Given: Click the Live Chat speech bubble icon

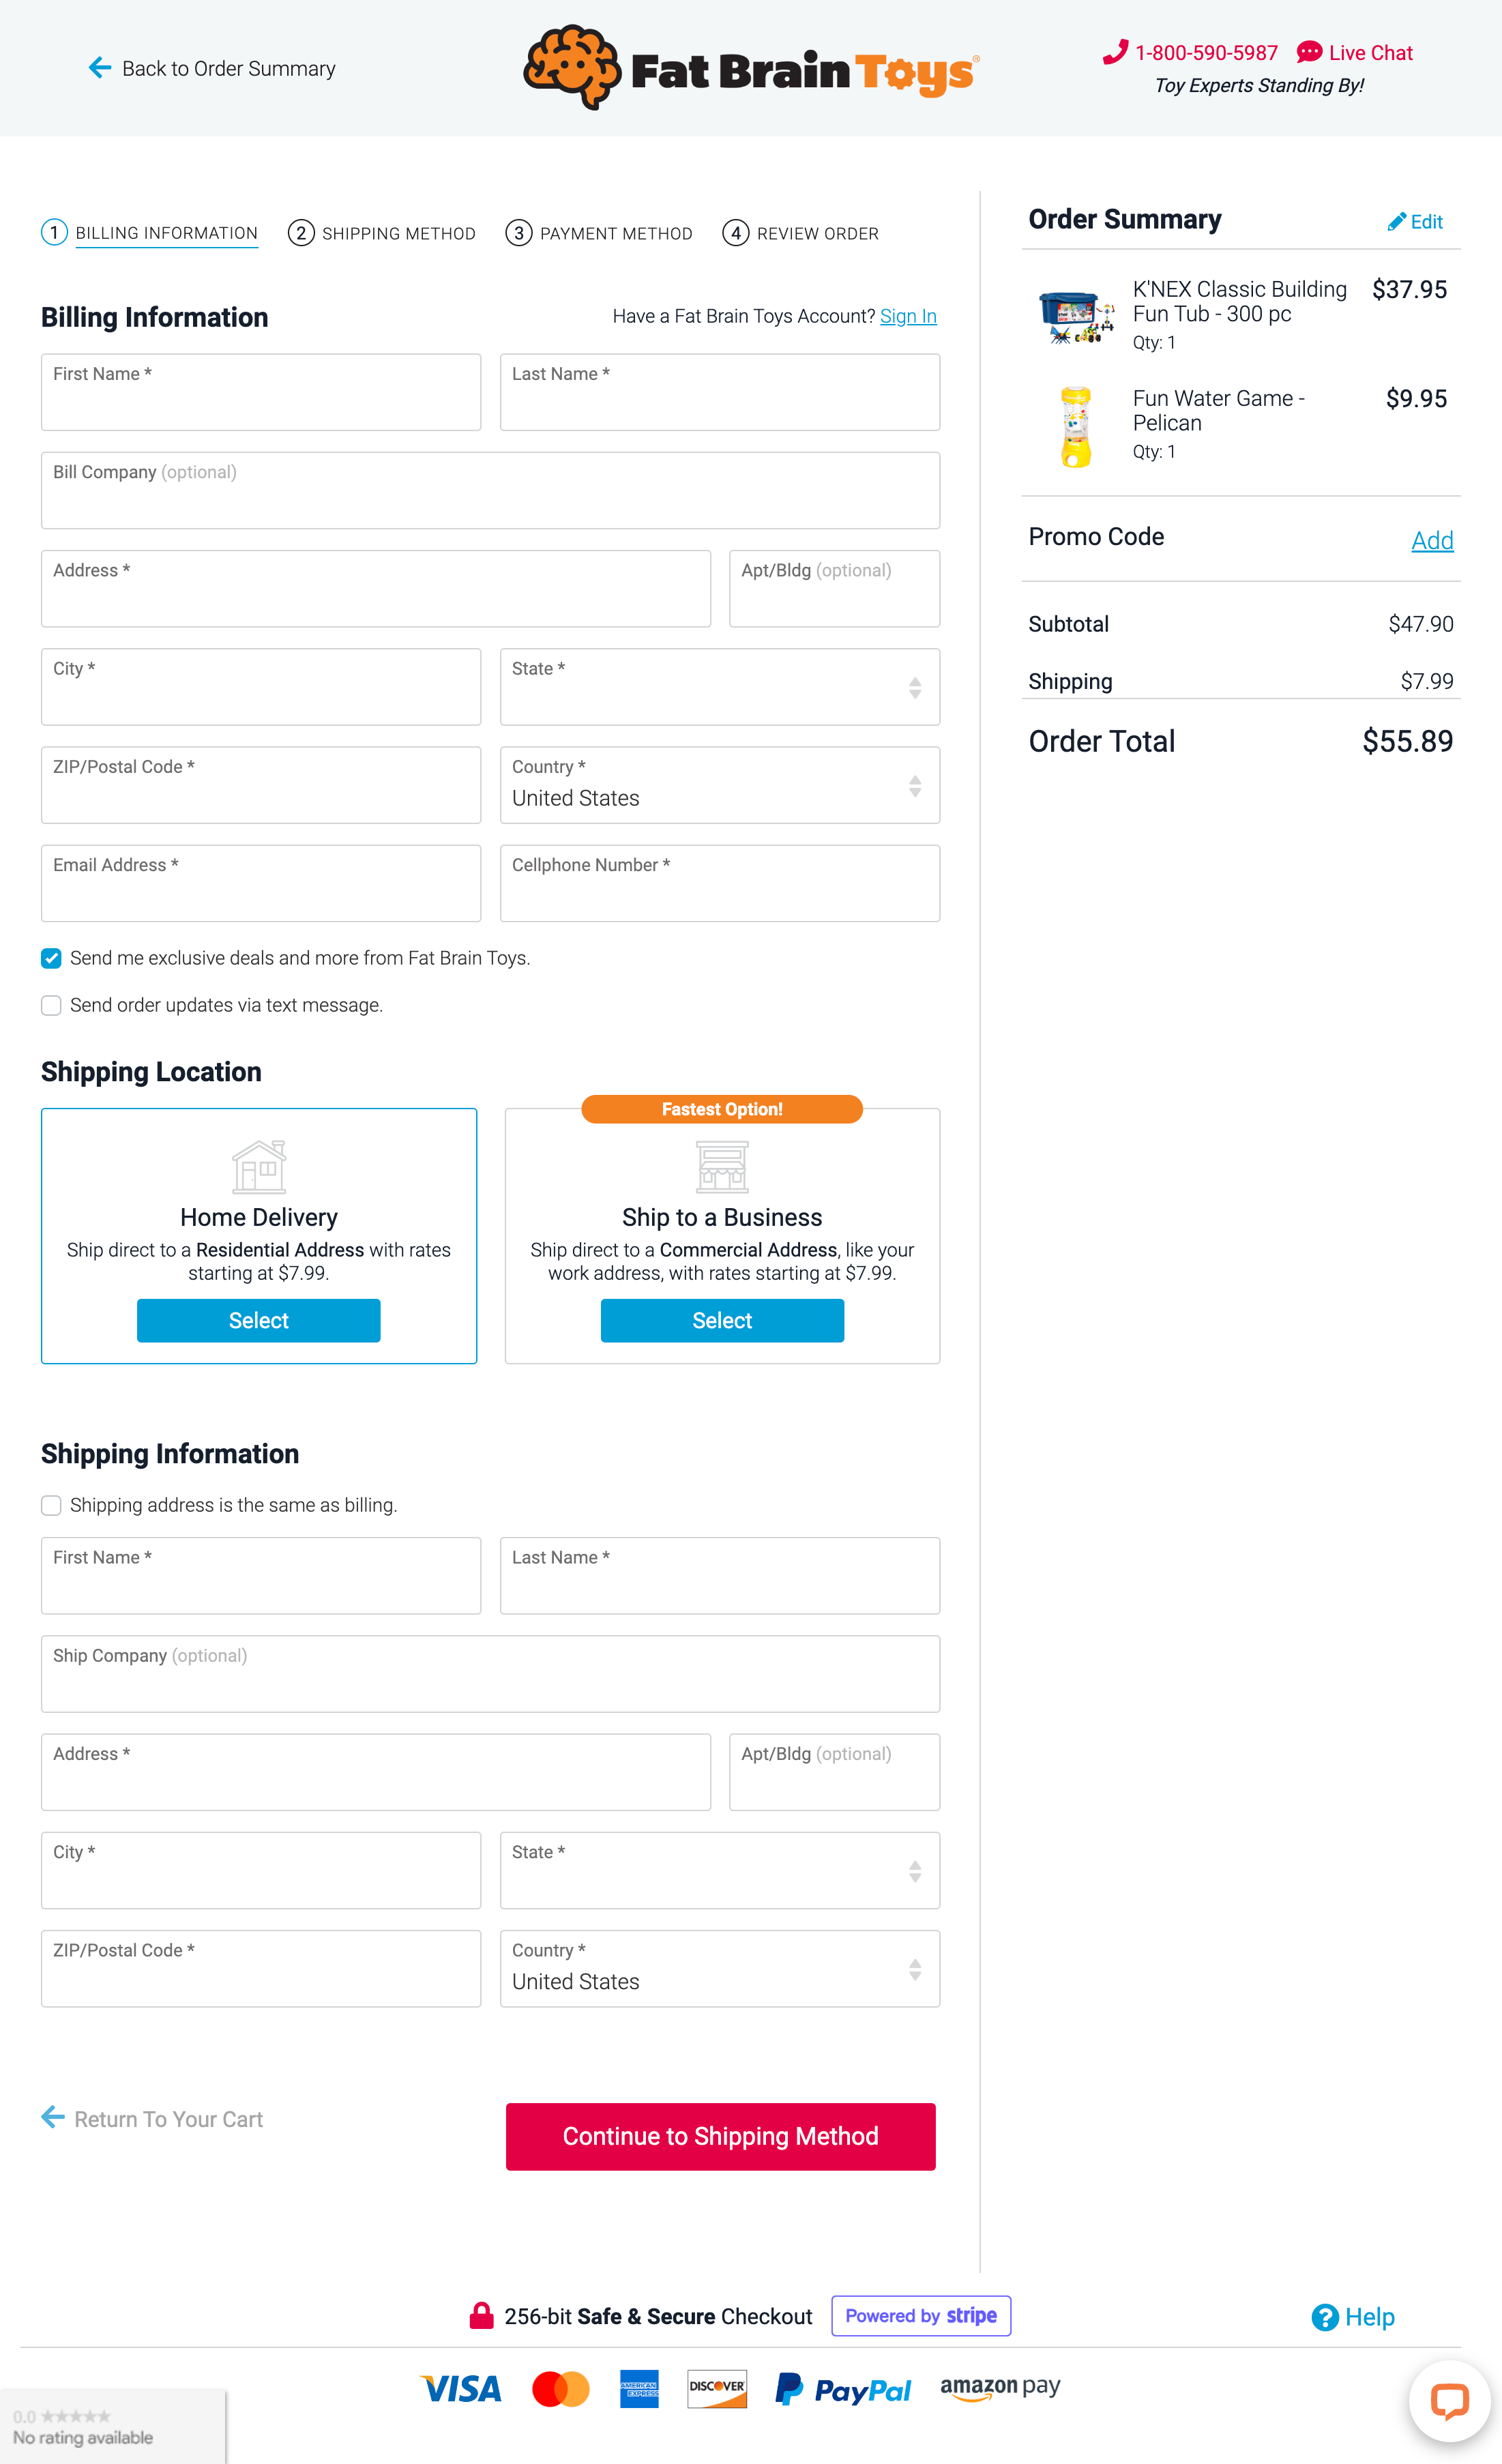Looking at the screenshot, I should click(1309, 52).
